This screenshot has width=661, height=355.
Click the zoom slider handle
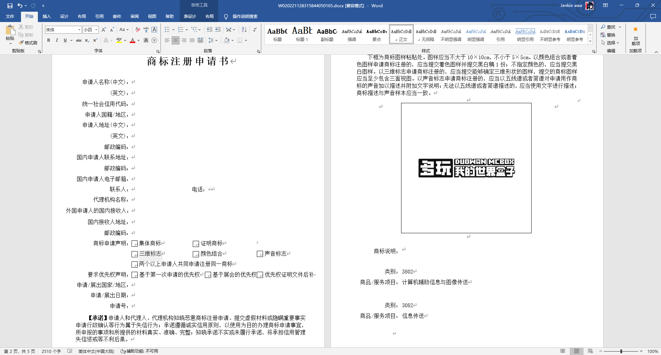(x=621, y=351)
